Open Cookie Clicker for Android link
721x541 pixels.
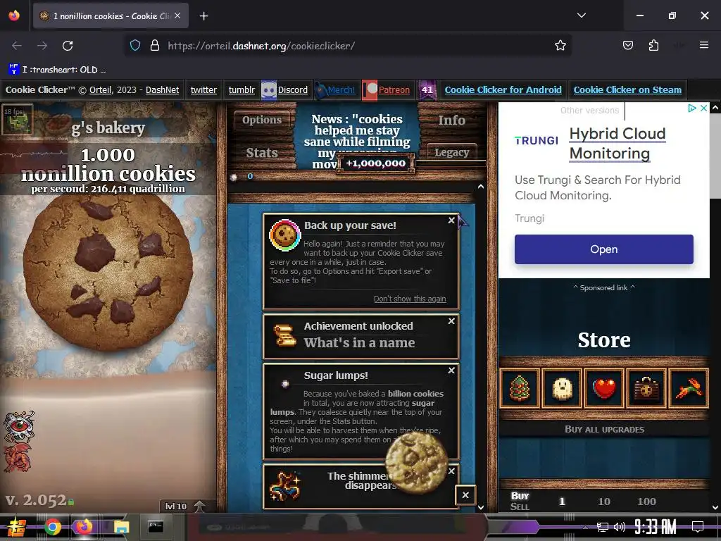click(503, 89)
